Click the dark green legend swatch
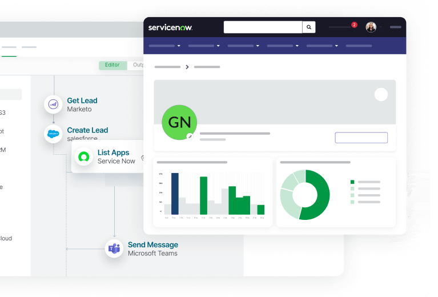Image resolution: width=438 pixels, height=297 pixels. pos(352,182)
